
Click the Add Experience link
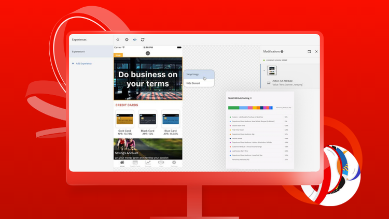click(x=84, y=64)
